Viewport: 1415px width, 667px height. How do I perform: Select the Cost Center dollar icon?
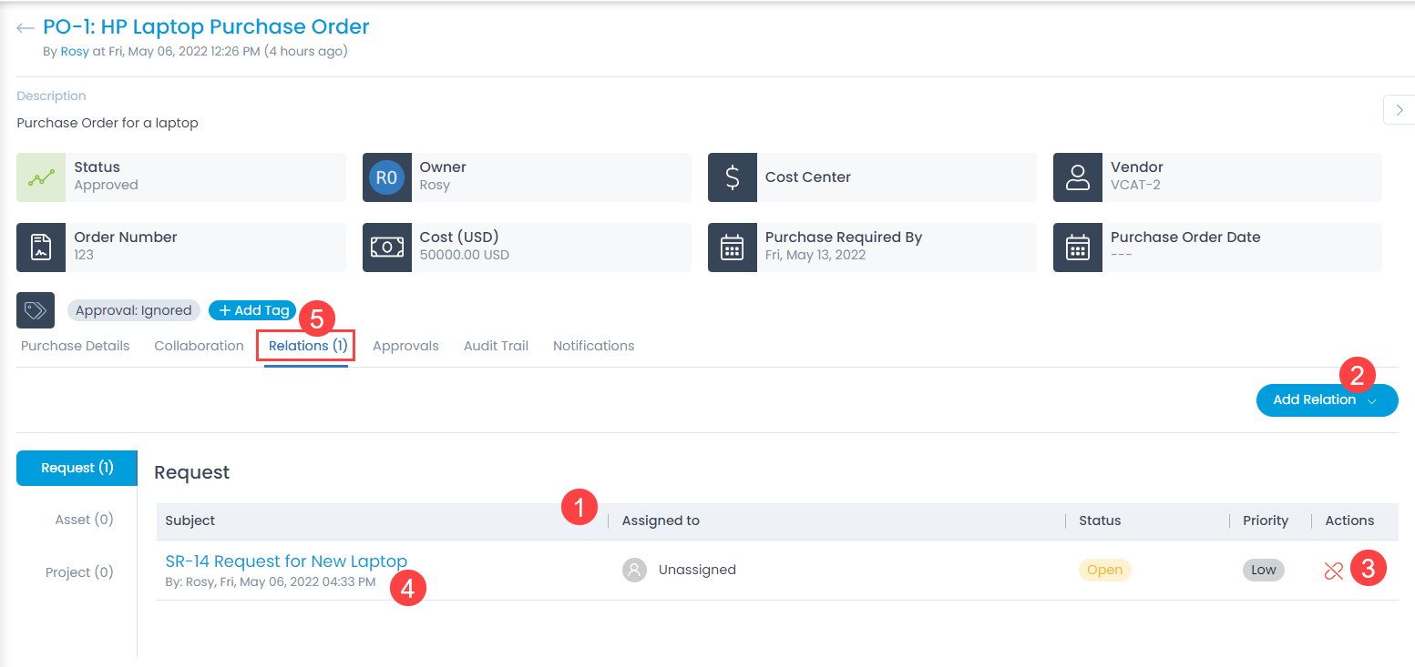coord(732,177)
